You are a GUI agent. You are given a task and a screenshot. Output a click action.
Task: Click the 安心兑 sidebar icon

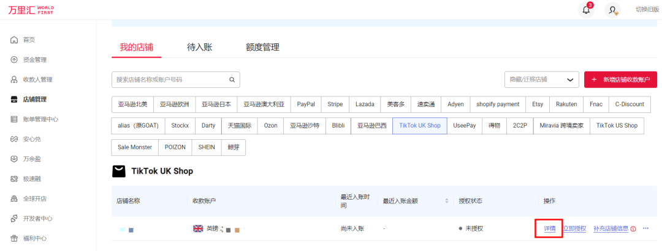tap(14, 139)
